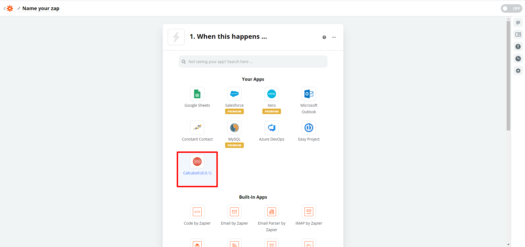Image resolution: width=525 pixels, height=247 pixels.
Task: Open the help question mark icon
Action: [324, 37]
